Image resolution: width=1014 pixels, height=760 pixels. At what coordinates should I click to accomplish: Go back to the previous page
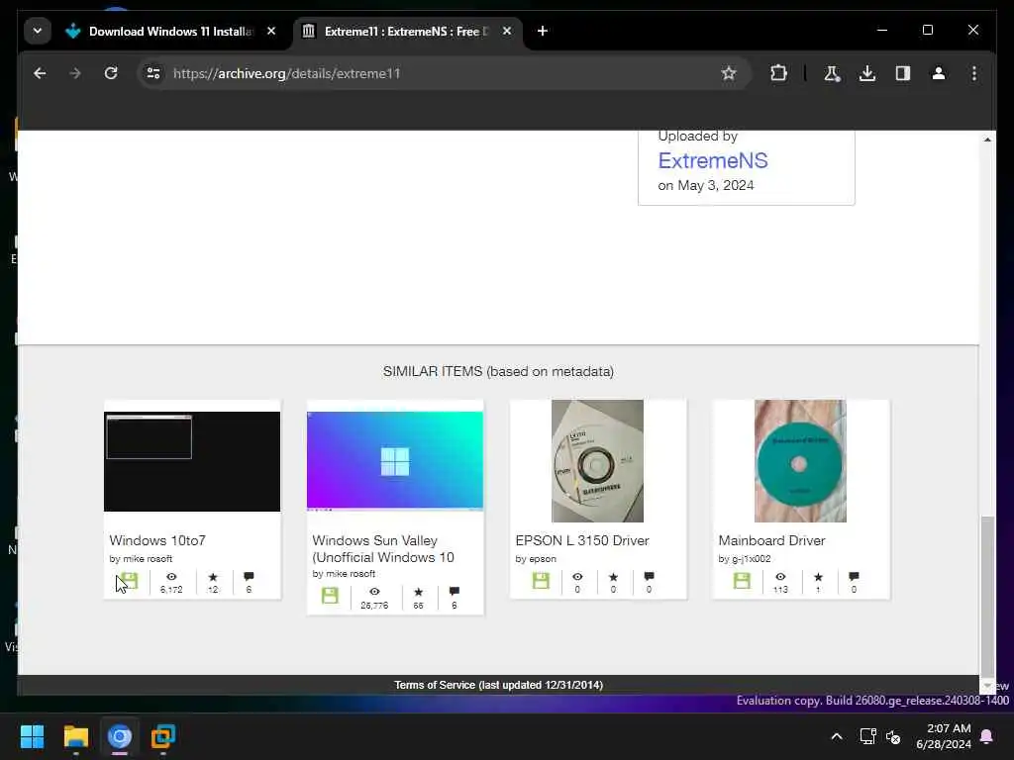click(40, 73)
